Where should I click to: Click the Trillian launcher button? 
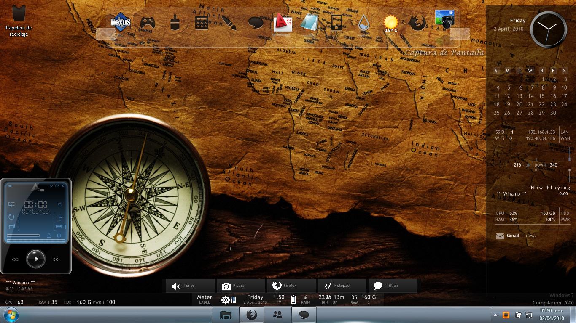tap(392, 286)
